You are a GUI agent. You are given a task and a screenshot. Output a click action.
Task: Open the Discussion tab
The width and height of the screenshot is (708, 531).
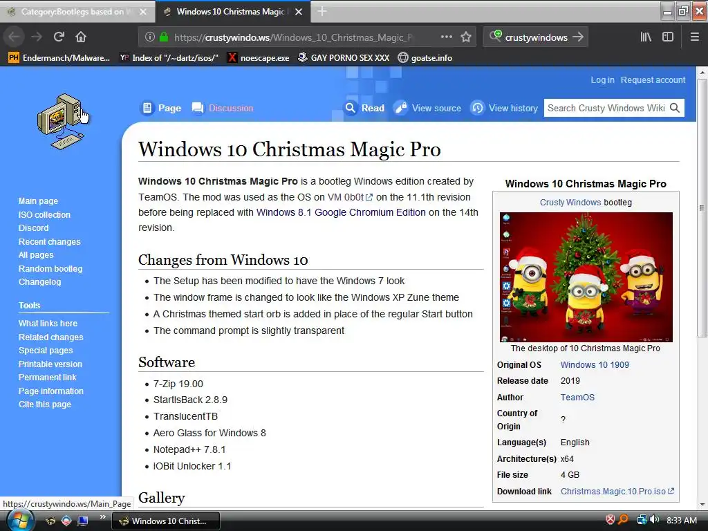pyautogui.click(x=223, y=108)
